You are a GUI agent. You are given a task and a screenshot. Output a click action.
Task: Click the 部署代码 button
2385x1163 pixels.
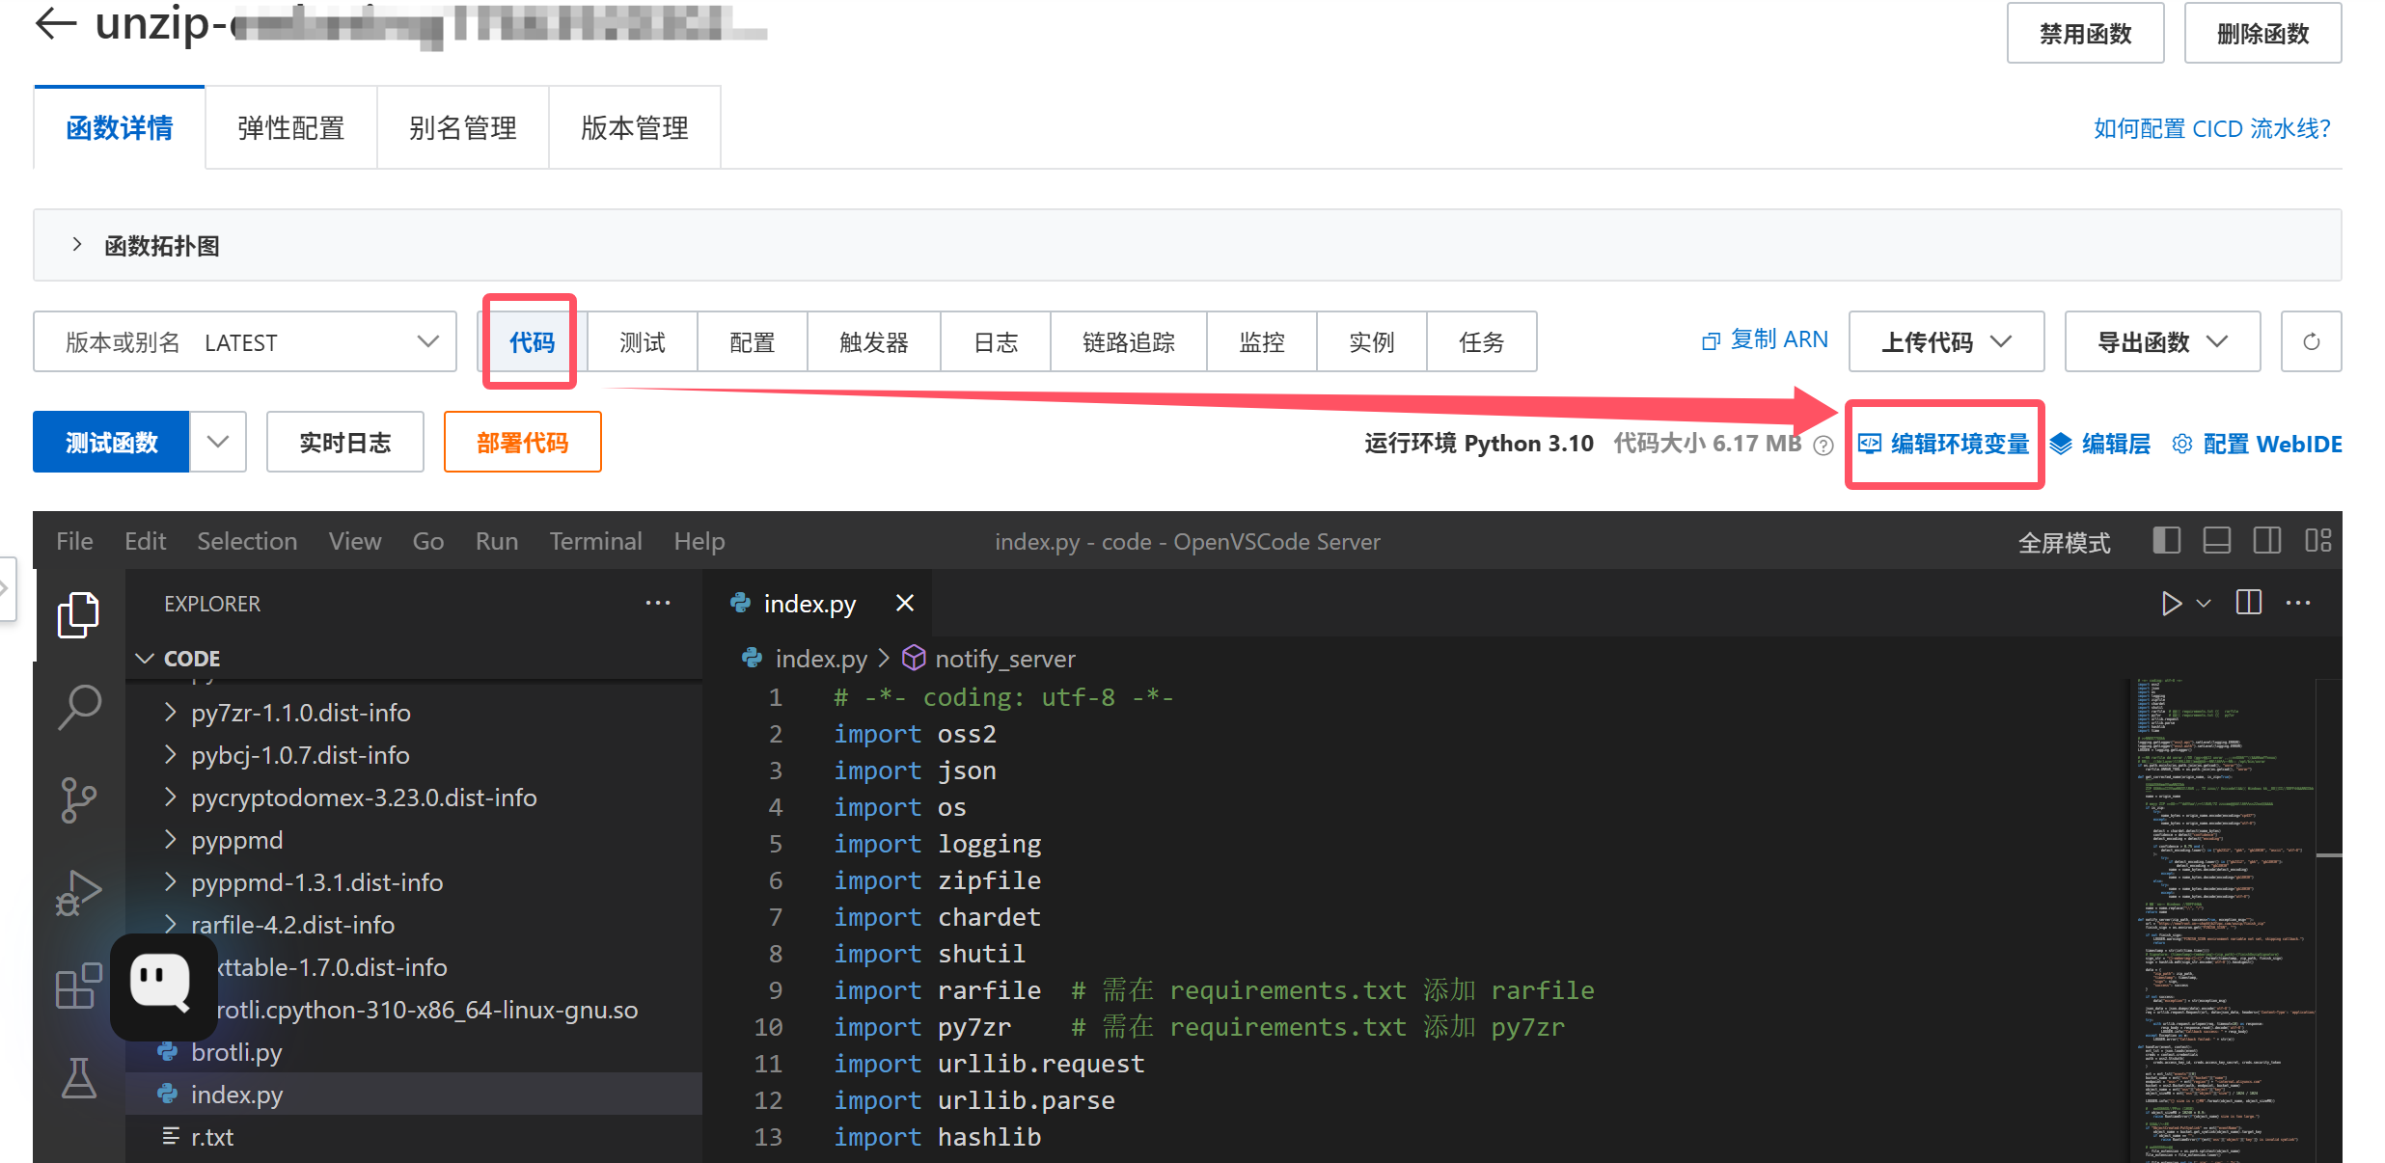click(x=522, y=443)
